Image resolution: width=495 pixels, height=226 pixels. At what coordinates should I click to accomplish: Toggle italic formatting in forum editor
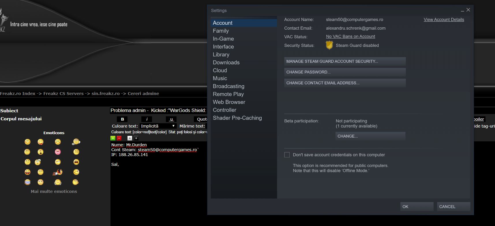point(147,119)
